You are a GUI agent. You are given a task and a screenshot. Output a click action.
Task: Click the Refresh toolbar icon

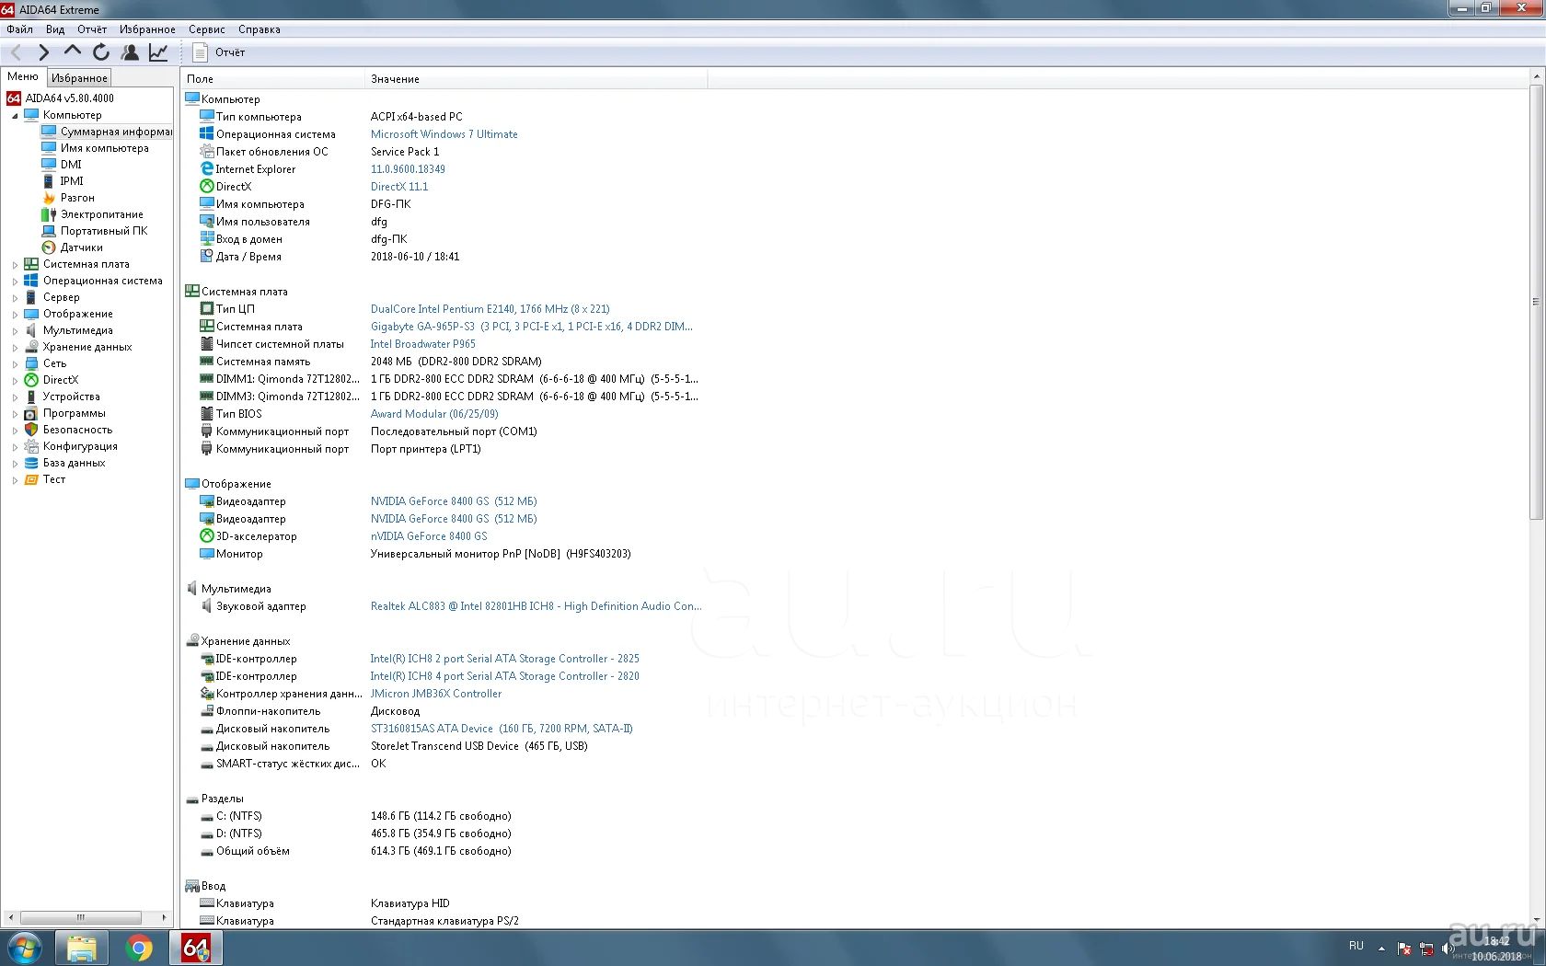[x=101, y=52]
